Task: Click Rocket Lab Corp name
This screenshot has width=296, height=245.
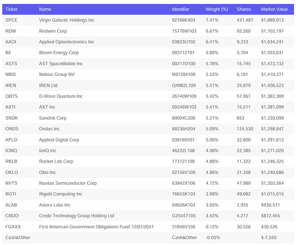Action: pyautogui.click(x=56, y=161)
